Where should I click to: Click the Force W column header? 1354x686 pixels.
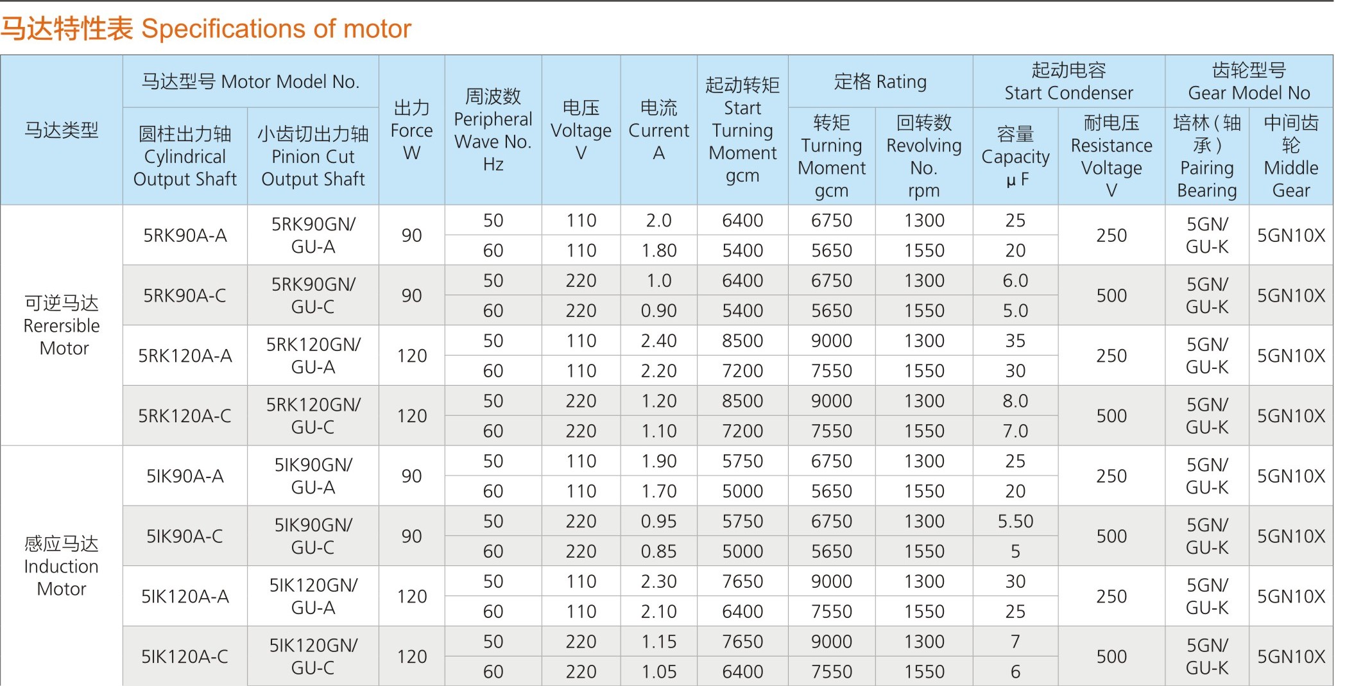pyautogui.click(x=411, y=130)
